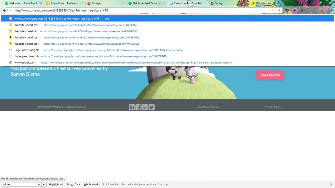
Task: Toggle Highlight All in find bar
Action: click(56, 184)
